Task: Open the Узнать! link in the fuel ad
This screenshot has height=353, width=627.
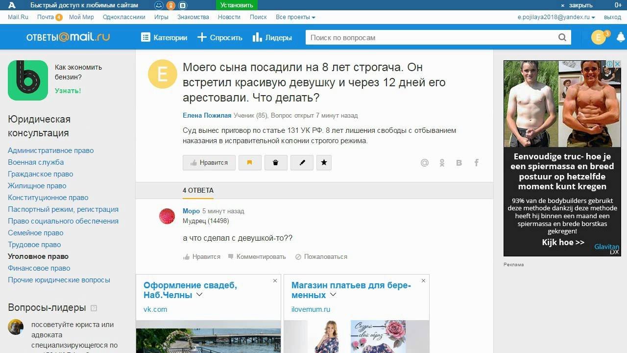Action: click(x=68, y=91)
